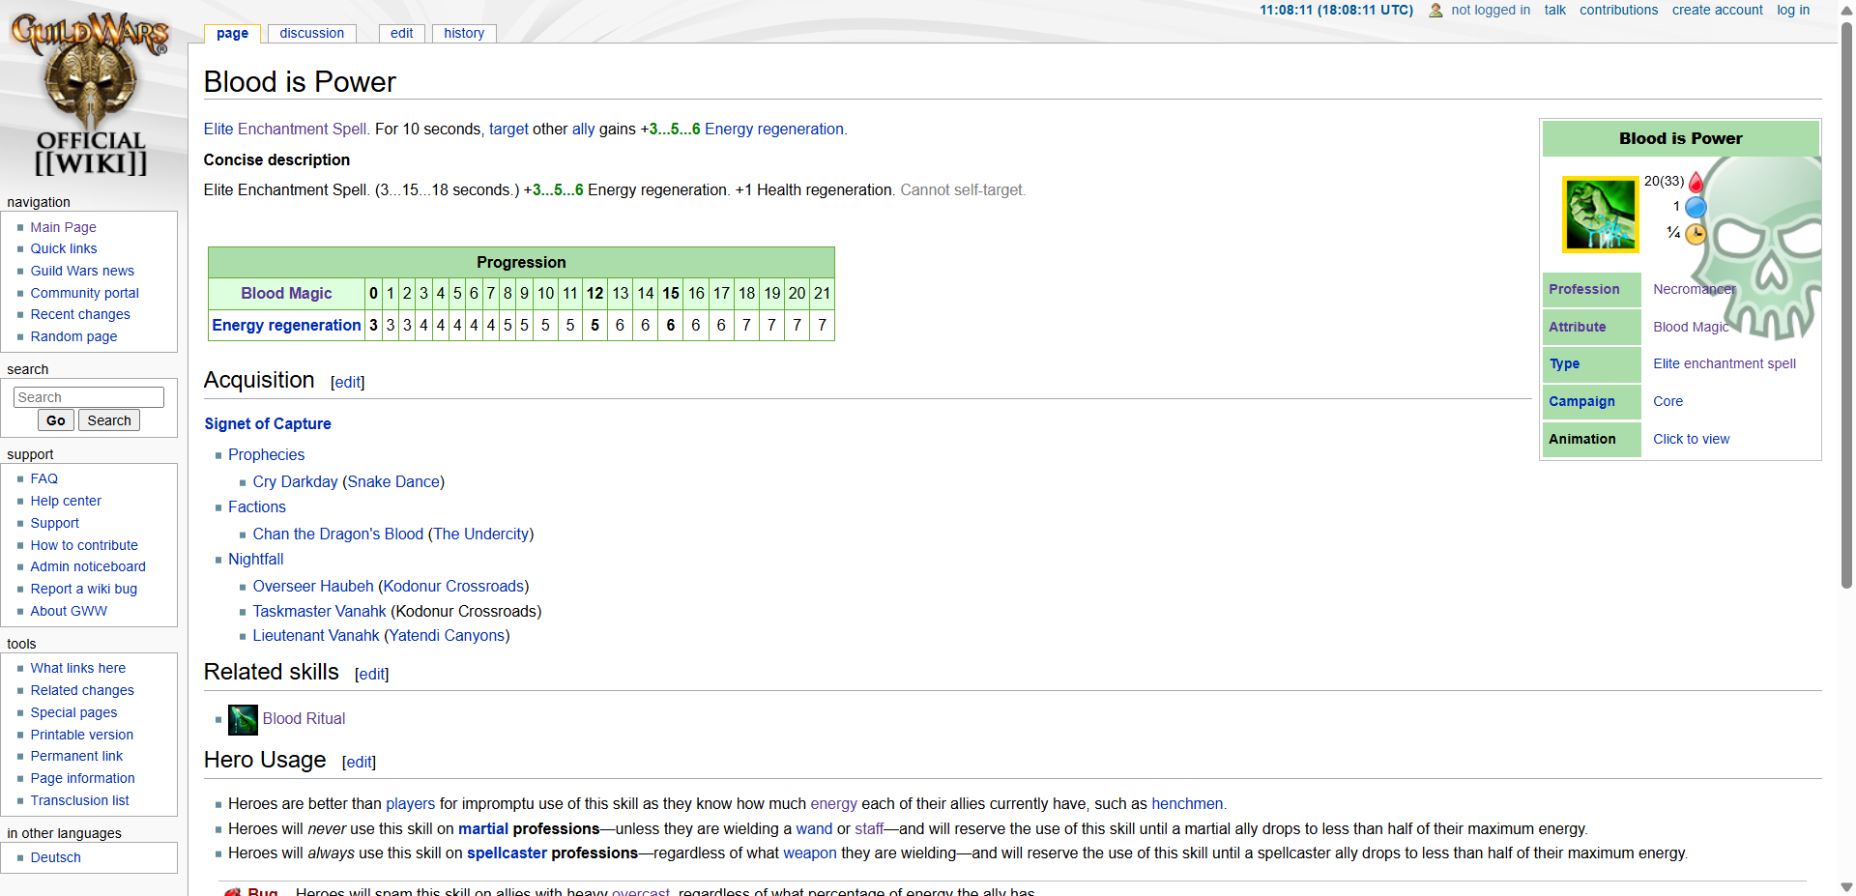Click the Blood is Power skill icon

1601,215
